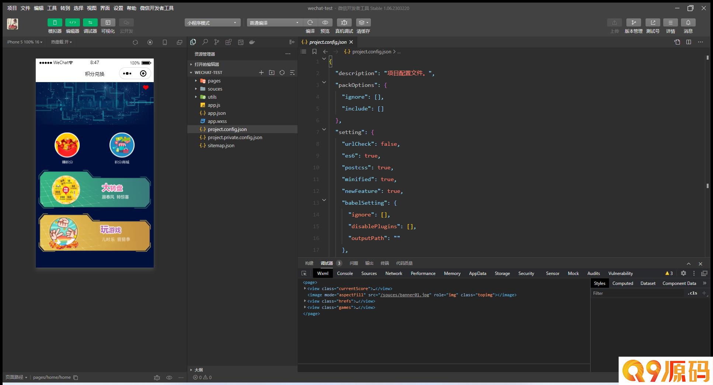The image size is (713, 385).
Task: Click the refresh explorer icon
Action: pyautogui.click(x=282, y=73)
